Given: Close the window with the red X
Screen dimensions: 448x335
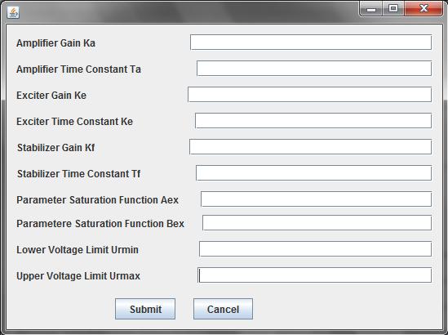Looking at the screenshot, I should [424, 9].
